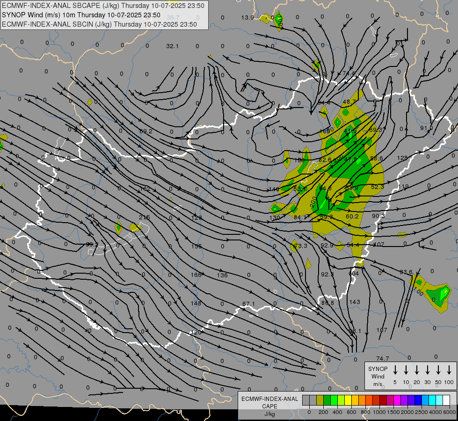Click the map value '166'
Screen dimensions: 458x421
196,275
